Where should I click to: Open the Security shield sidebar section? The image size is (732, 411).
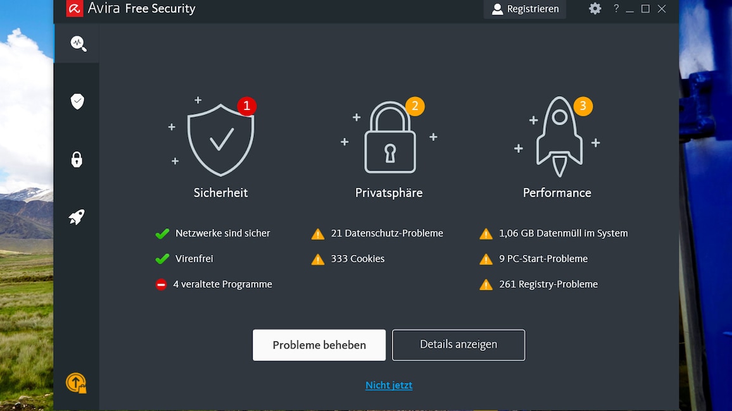[77, 101]
